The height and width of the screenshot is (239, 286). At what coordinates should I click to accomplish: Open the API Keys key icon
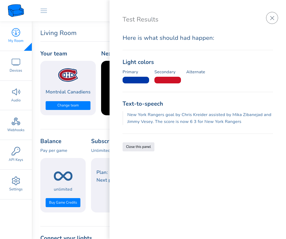click(16, 151)
